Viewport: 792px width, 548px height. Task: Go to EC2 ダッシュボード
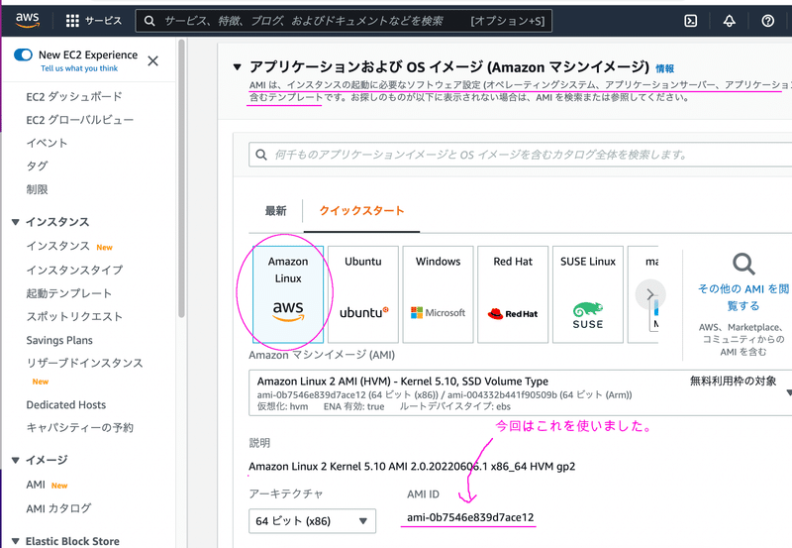click(x=74, y=96)
